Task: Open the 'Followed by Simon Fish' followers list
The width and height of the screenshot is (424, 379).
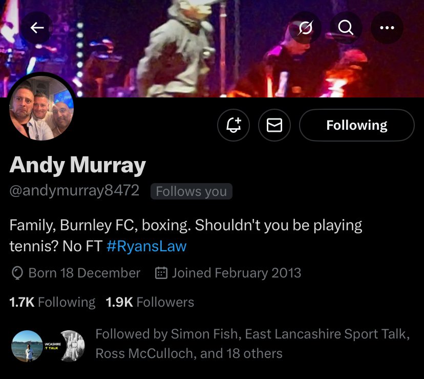Action: tap(252, 344)
